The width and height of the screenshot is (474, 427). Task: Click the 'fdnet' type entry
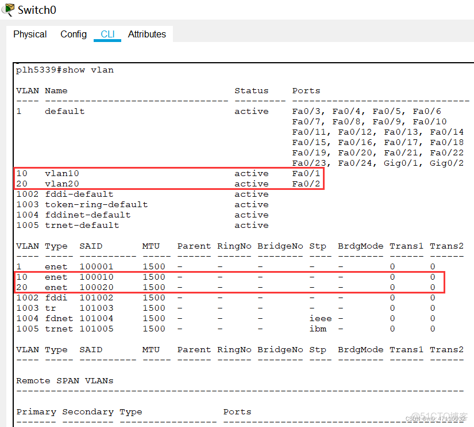[59, 318]
